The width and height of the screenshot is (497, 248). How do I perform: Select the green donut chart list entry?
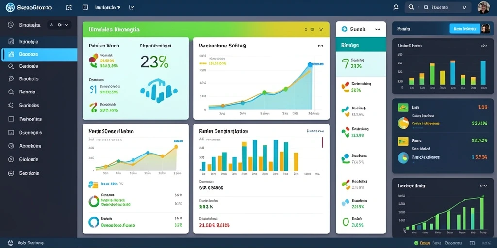click(x=135, y=201)
